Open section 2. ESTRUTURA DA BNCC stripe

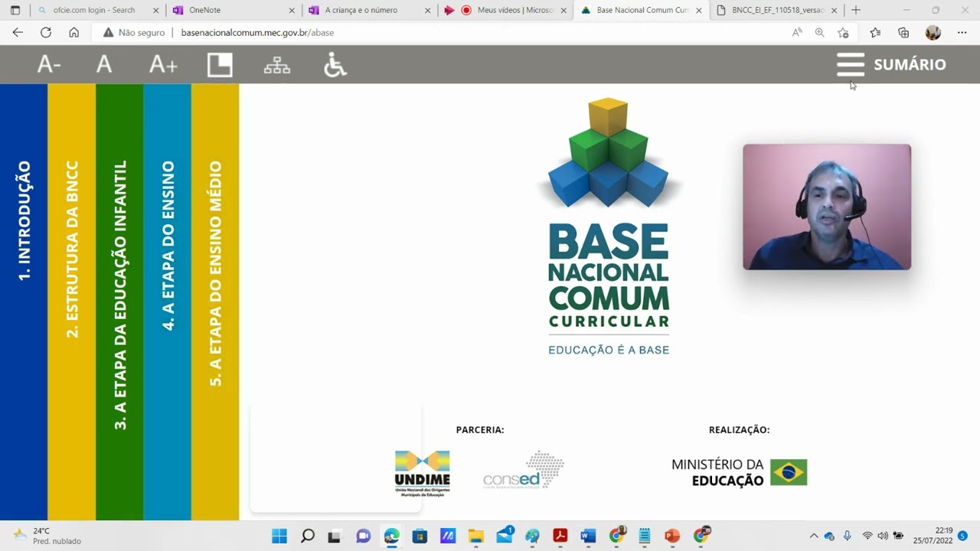pos(72,302)
